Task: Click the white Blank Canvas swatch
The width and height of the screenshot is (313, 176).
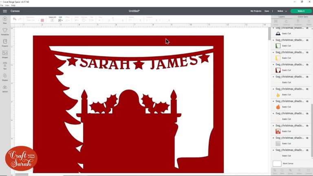Action: [277, 163]
